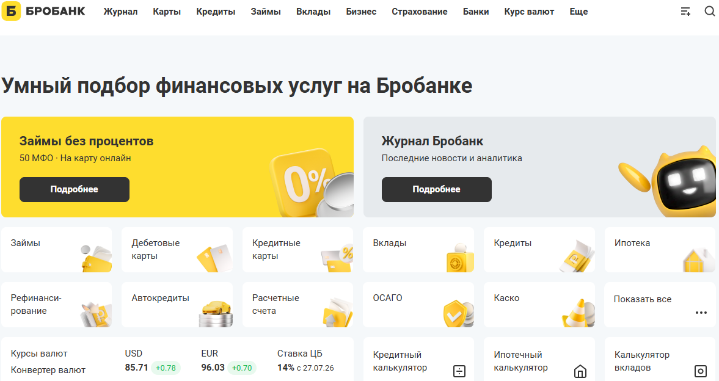Open the Курс валют menu item
Viewport: 719px width, 381px height.
529,12
